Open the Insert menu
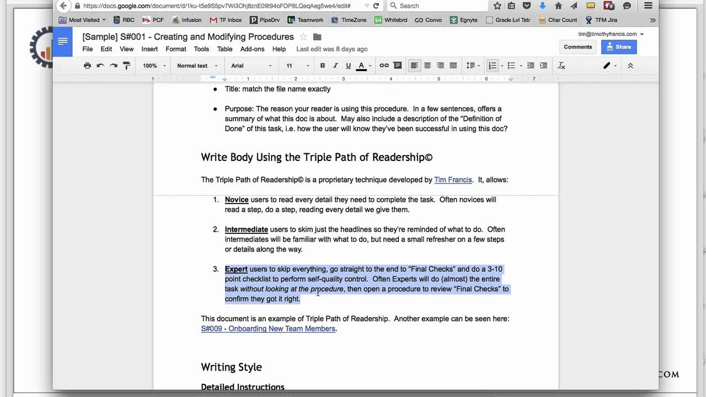This screenshot has width=706, height=397. 149,49
